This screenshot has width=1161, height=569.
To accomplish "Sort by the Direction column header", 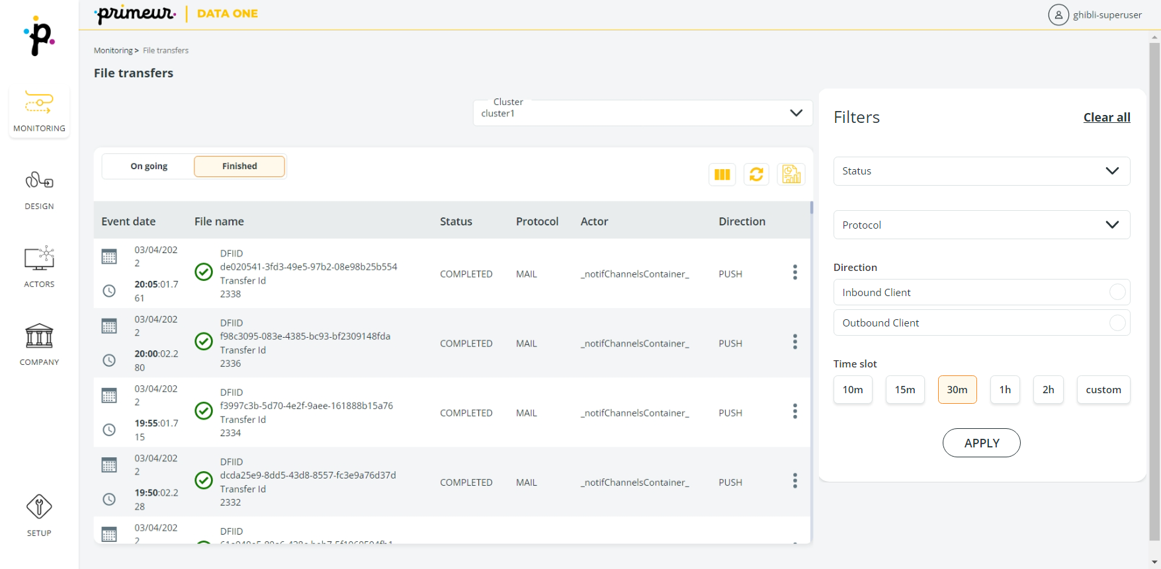I will point(742,221).
